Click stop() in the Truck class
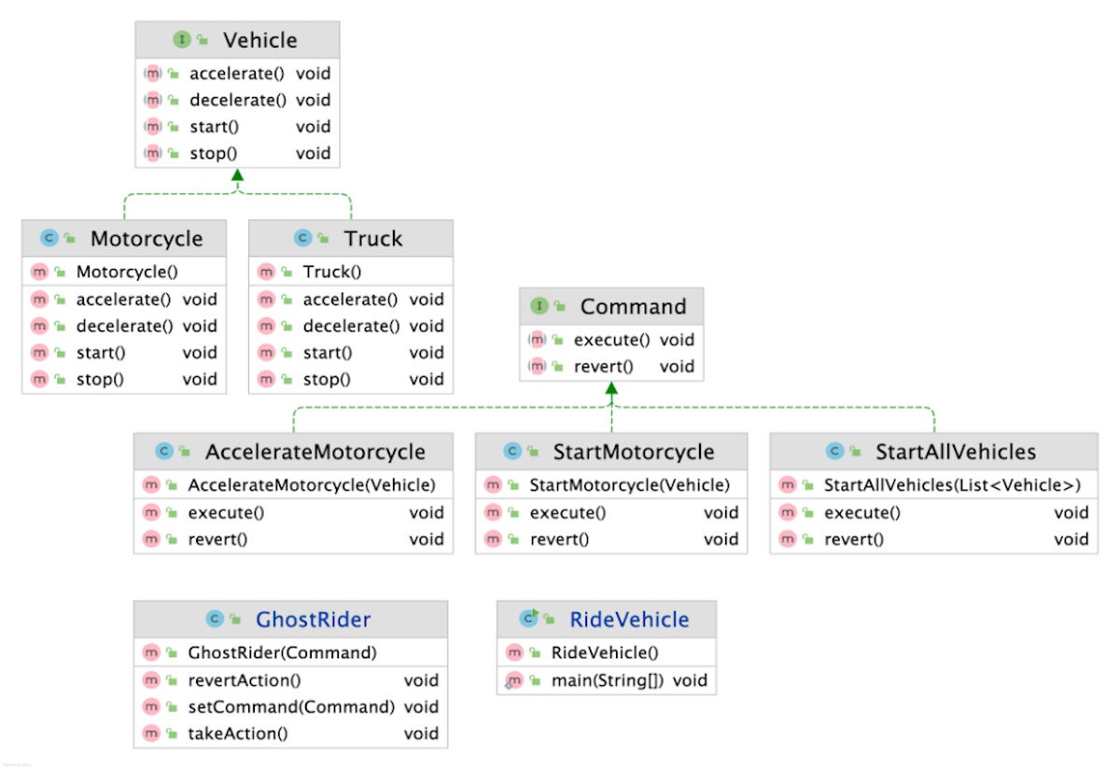 [x=327, y=379]
